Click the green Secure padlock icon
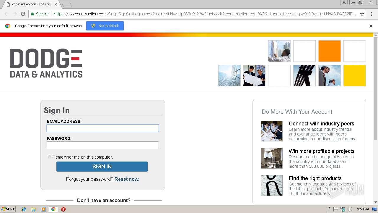The width and height of the screenshot is (378, 213). 32,14
